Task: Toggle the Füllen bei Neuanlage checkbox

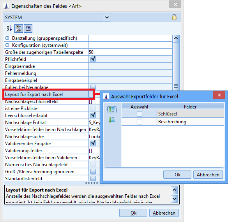Action: (x=93, y=87)
